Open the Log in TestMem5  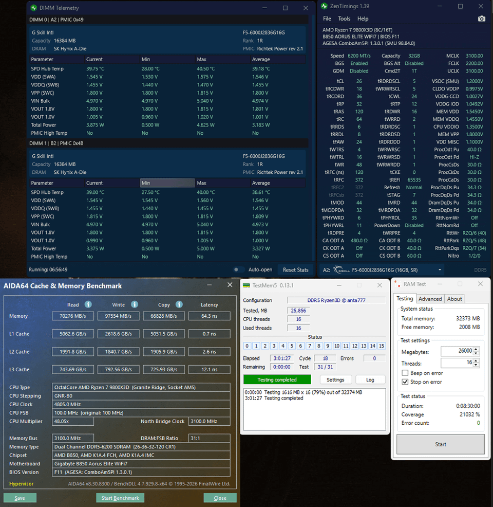[370, 379]
